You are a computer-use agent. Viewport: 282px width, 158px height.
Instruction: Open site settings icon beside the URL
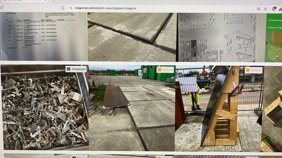click(71, 8)
